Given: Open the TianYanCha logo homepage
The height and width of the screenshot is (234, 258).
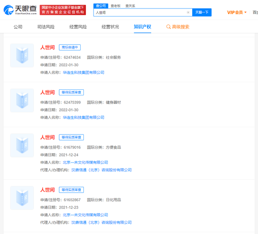Looking at the screenshot, I should [20, 10].
